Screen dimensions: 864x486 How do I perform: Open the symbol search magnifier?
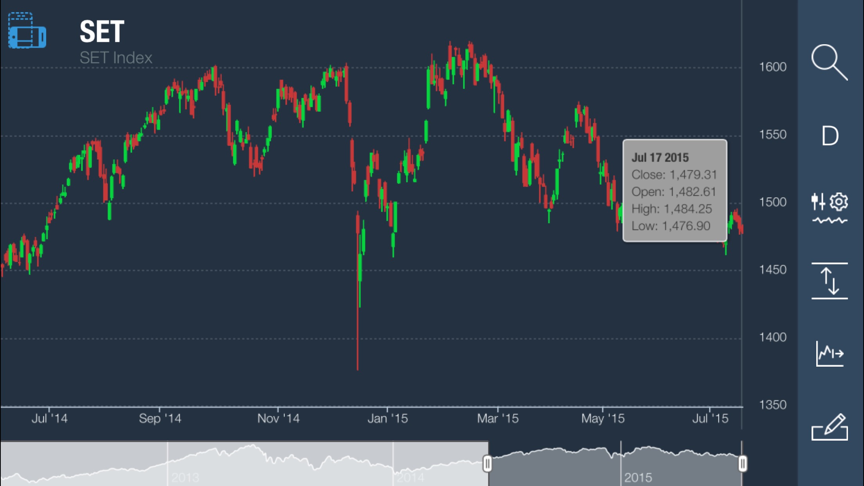coord(829,62)
